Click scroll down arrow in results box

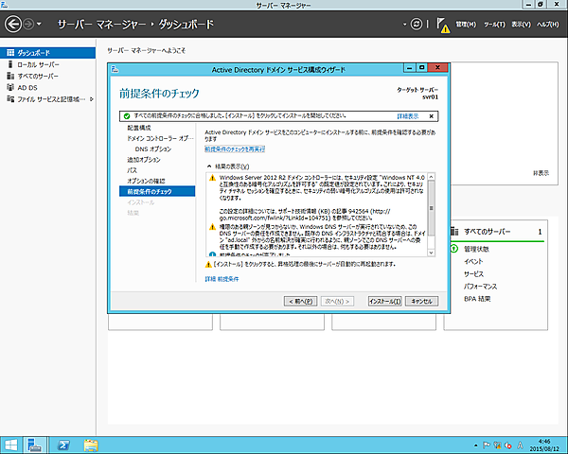(431, 253)
